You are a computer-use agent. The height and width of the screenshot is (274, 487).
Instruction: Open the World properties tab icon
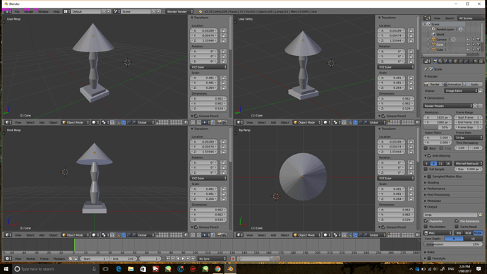coord(450,61)
